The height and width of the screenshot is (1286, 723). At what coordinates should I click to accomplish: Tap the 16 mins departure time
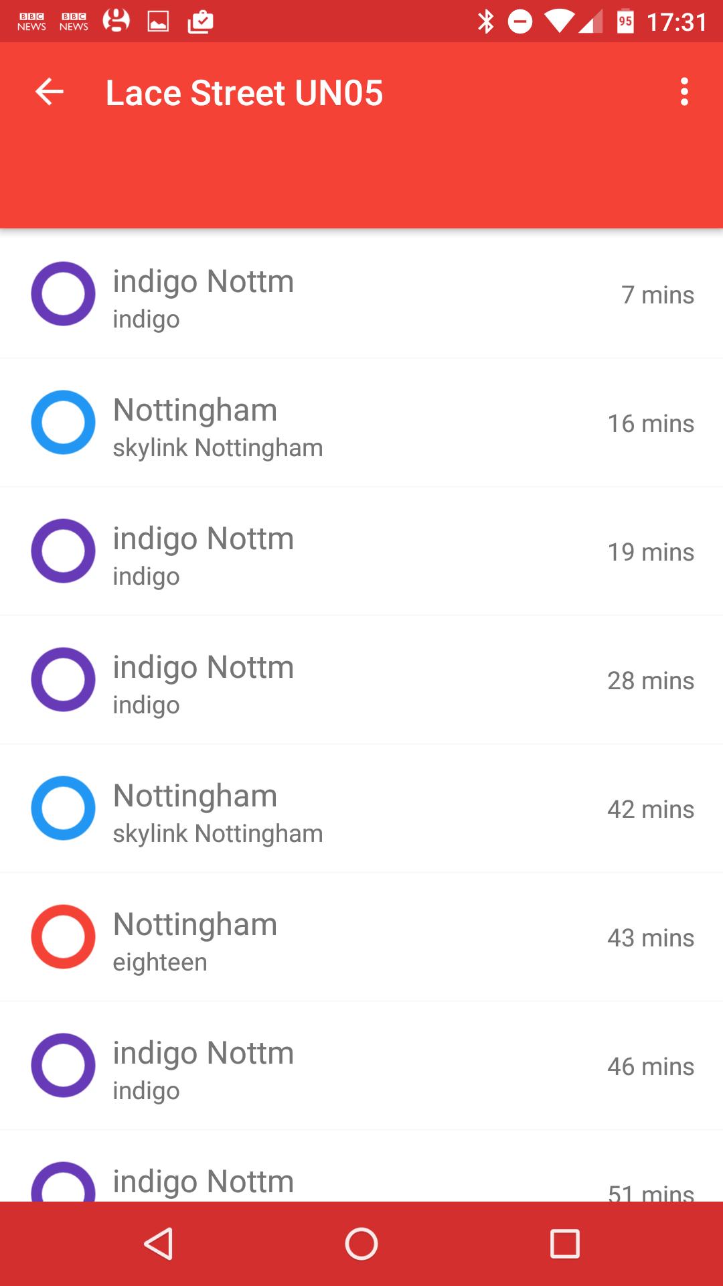tap(650, 423)
